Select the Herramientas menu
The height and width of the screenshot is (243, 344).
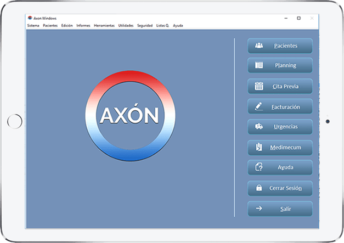[x=104, y=25]
